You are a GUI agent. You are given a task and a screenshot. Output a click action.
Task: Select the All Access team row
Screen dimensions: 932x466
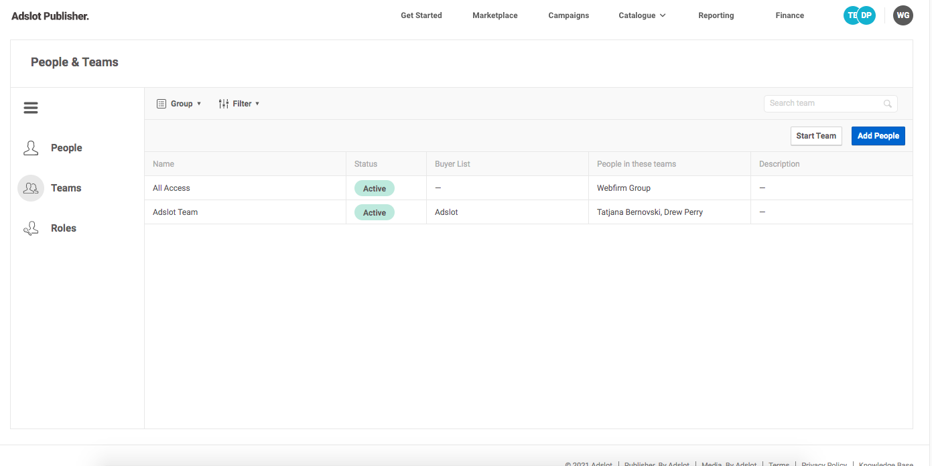[x=172, y=188]
